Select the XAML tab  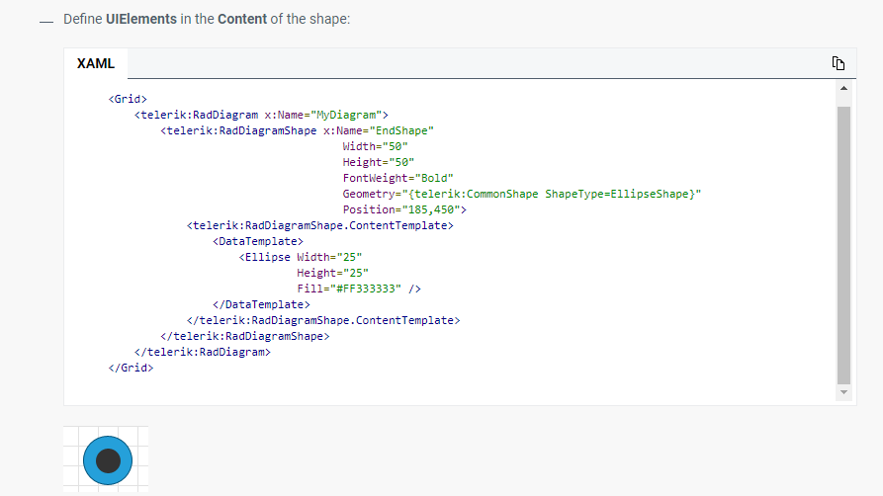point(96,63)
